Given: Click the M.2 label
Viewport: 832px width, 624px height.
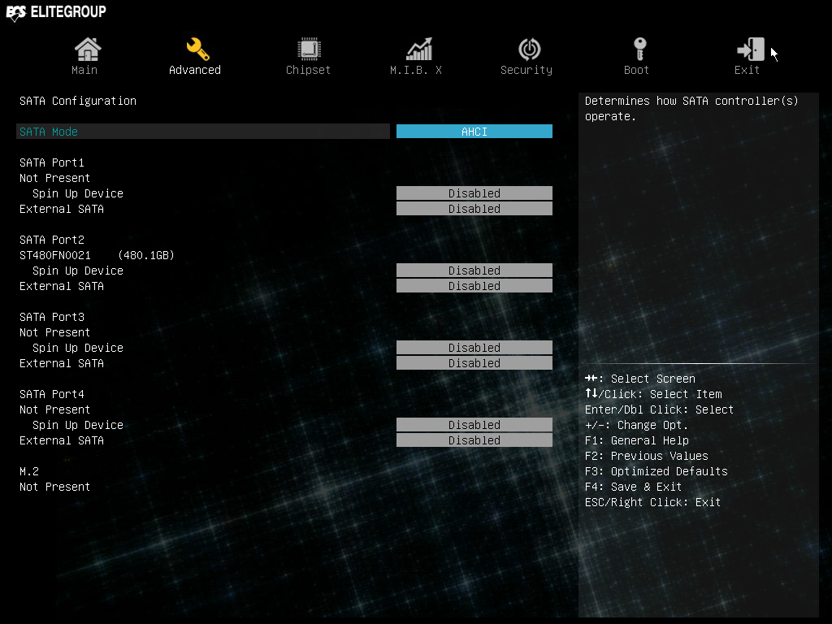Looking at the screenshot, I should point(29,472).
